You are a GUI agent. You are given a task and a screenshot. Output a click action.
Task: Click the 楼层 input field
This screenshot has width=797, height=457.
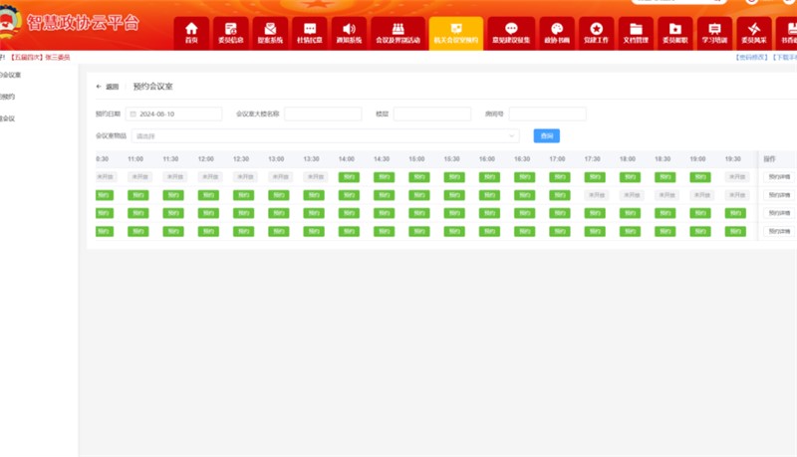(431, 114)
